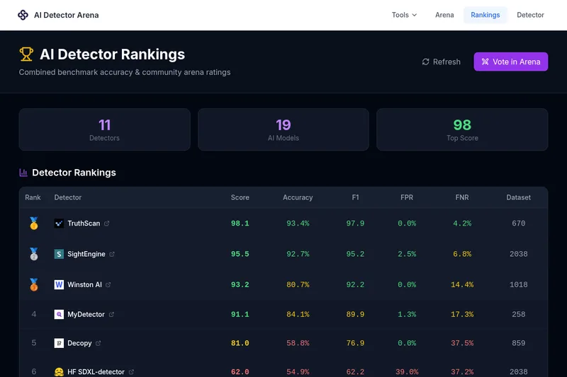Click the SightEngine logo icon

point(59,254)
